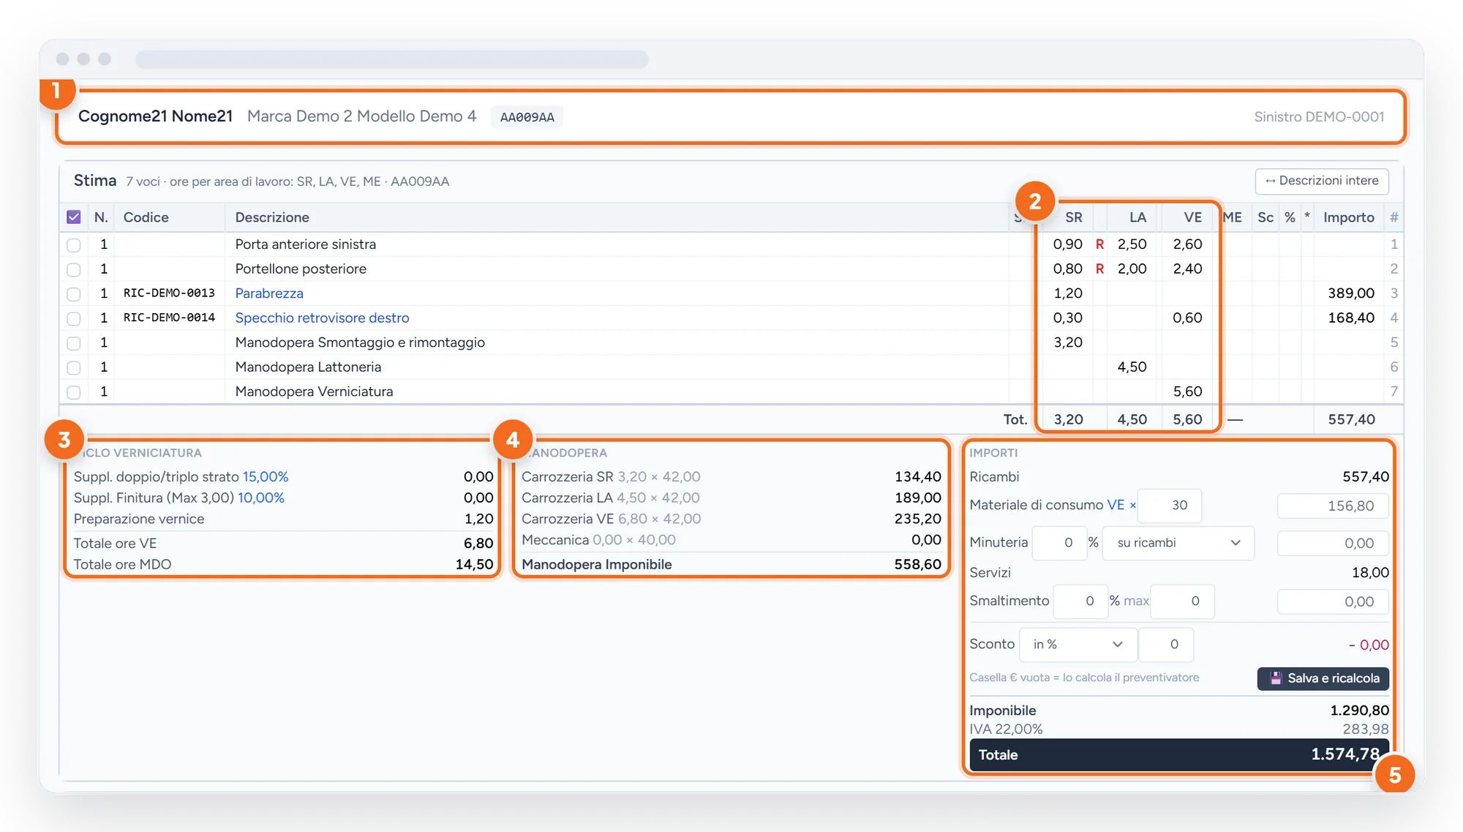This screenshot has width=1463, height=832.
Task: Click the Importo column header
Action: (x=1348, y=217)
